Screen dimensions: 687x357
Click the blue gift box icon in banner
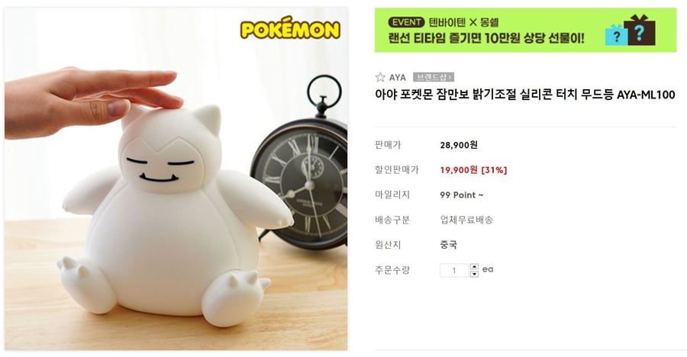coord(615,34)
